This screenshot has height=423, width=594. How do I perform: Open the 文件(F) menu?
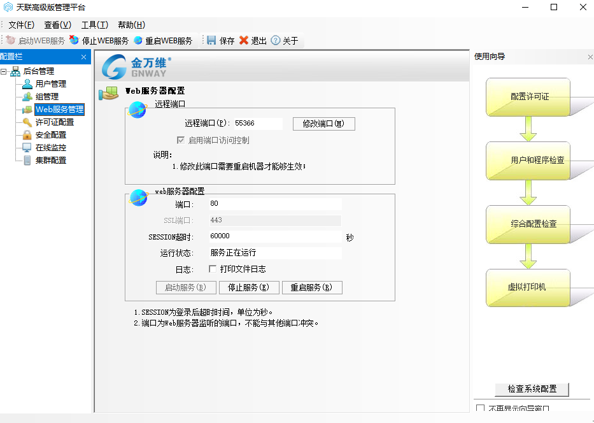[21, 25]
